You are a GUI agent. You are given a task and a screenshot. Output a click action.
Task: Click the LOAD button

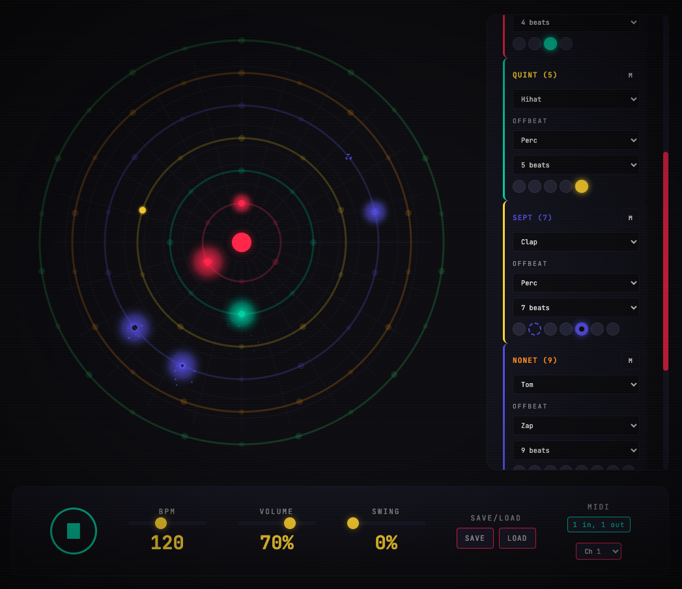pos(517,538)
